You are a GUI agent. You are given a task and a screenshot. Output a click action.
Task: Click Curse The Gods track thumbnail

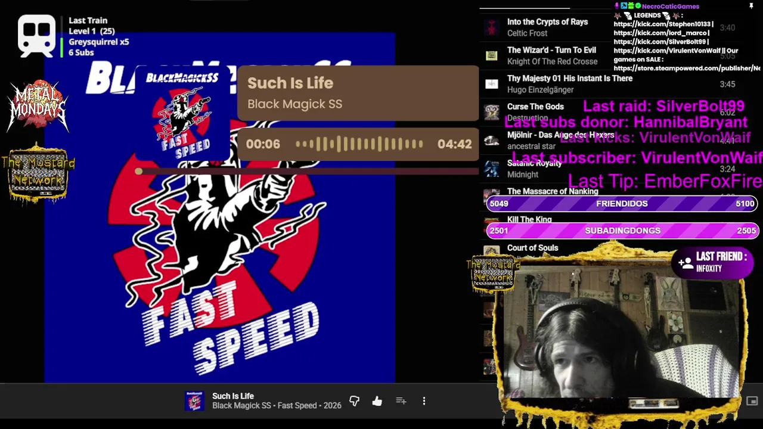tap(491, 112)
